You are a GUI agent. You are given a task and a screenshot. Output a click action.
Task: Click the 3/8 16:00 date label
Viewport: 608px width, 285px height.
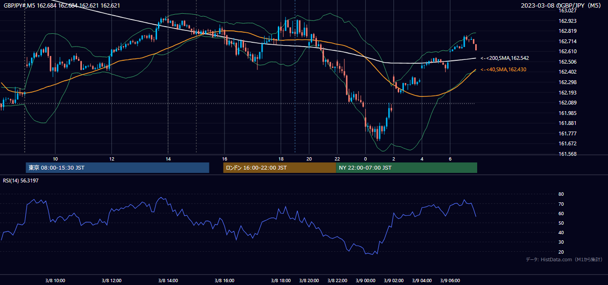point(225,280)
